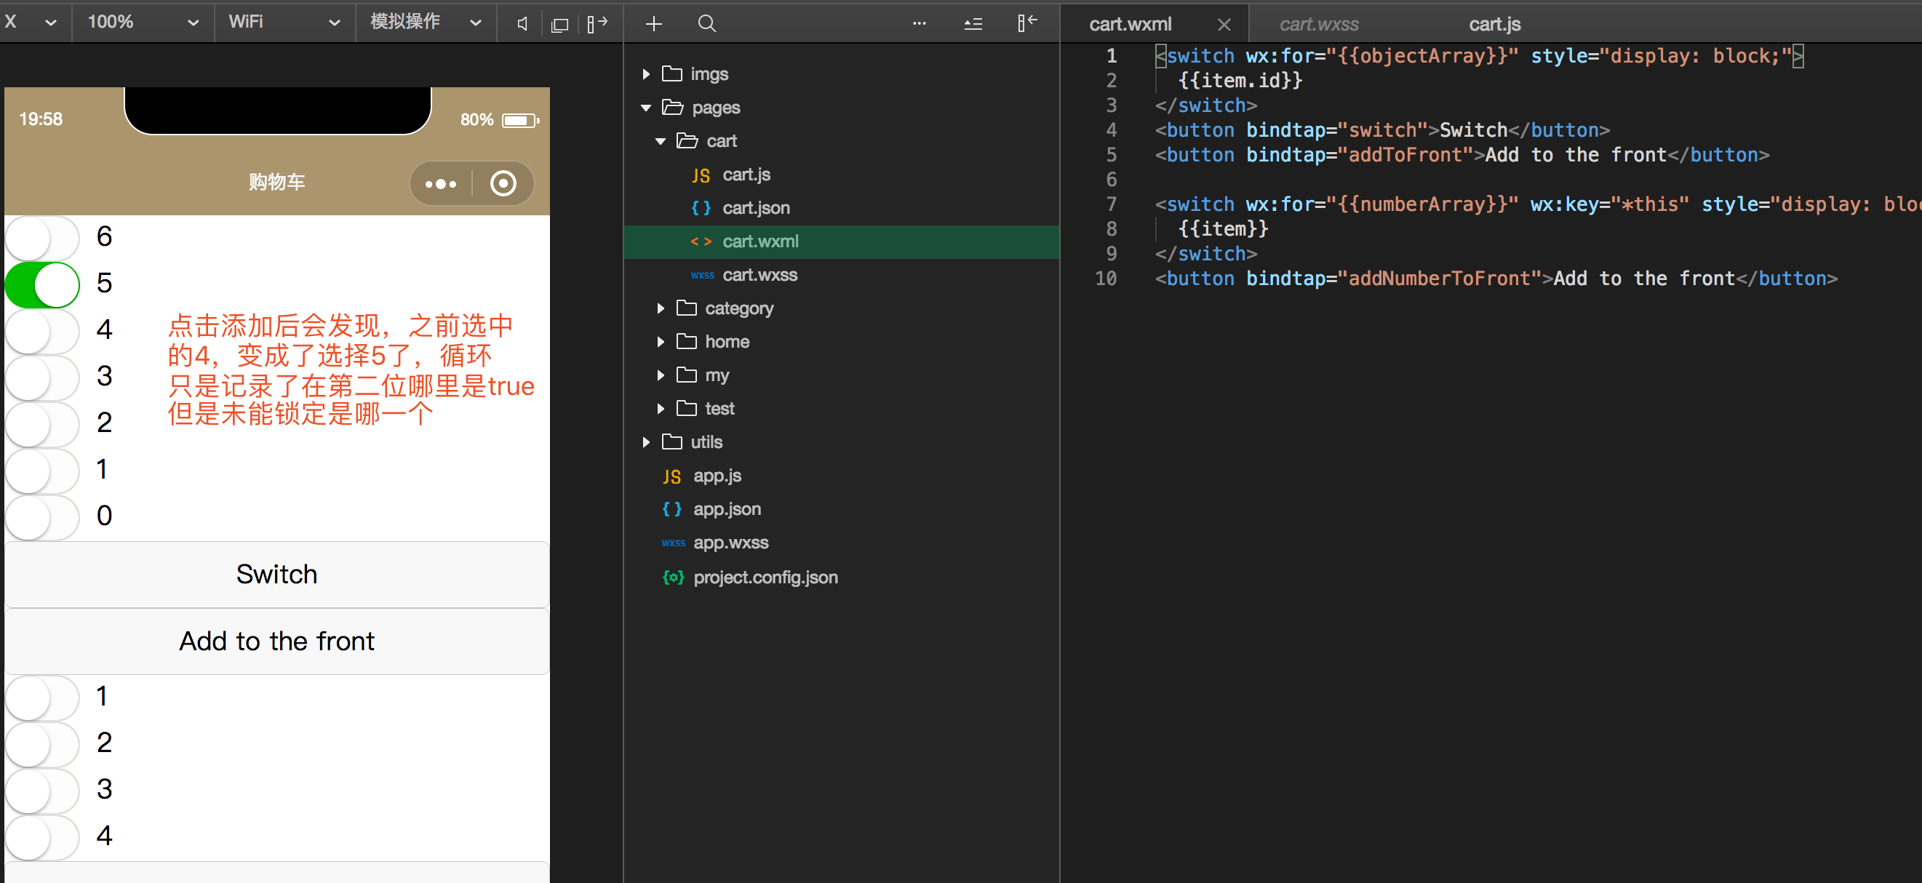This screenshot has width=1922, height=883.
Task: Switch to the cart.js editor tab
Action: (x=1494, y=24)
